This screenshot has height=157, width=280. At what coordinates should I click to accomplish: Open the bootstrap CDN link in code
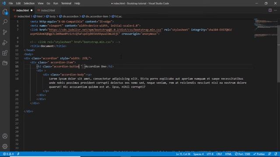tap(105, 30)
